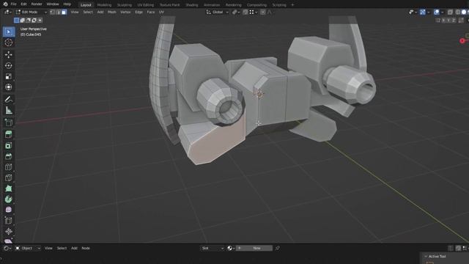The image size is (469, 264).
Task: Open the File menu
Action: tap(13, 4)
